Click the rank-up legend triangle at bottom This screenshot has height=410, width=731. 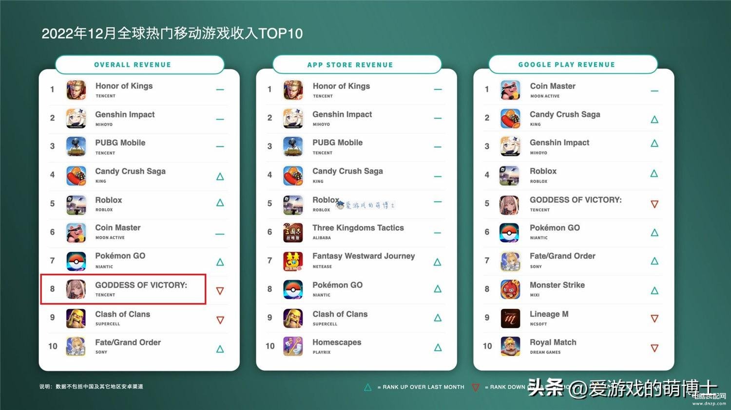coord(368,387)
